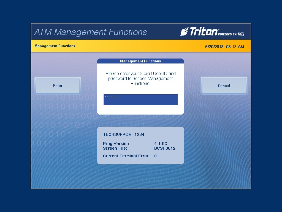Click the terminal error value 0
This screenshot has width=282, height=212.
tap(155, 156)
